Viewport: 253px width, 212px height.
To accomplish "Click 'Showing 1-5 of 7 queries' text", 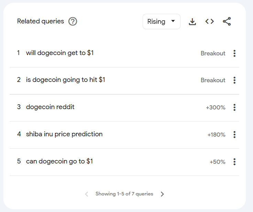I will (124, 194).
